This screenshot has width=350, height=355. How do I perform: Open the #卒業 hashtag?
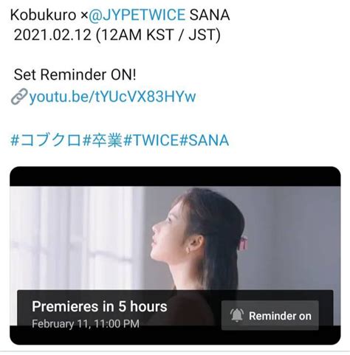pyautogui.click(x=102, y=140)
